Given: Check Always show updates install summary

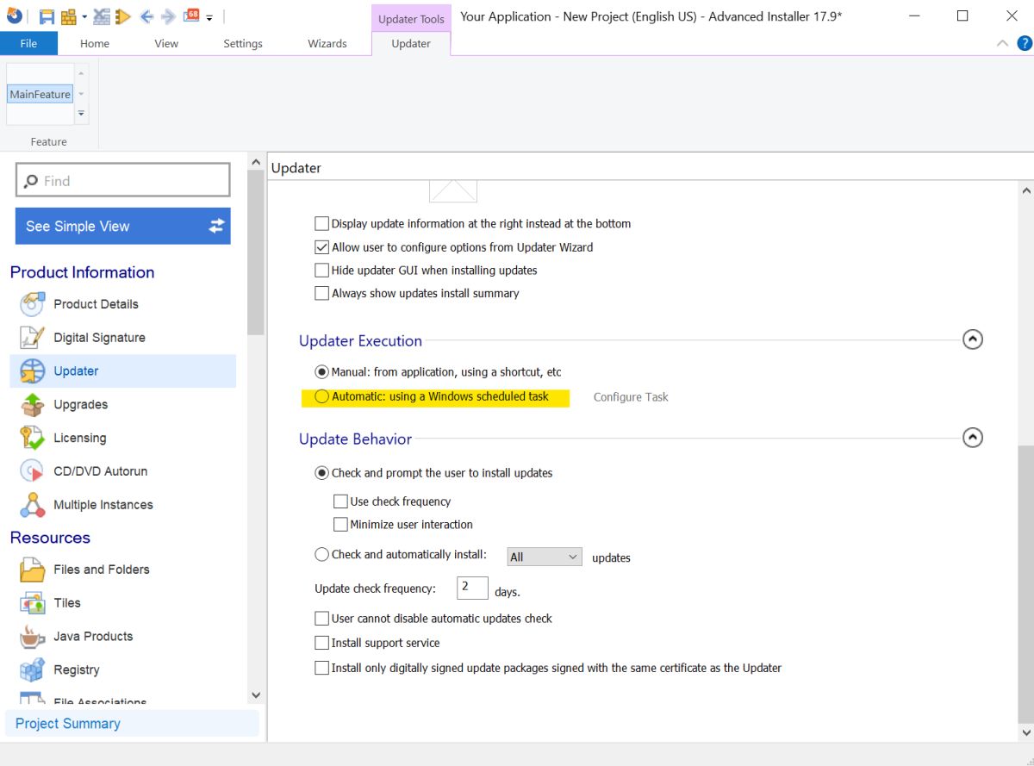Looking at the screenshot, I should 321,294.
